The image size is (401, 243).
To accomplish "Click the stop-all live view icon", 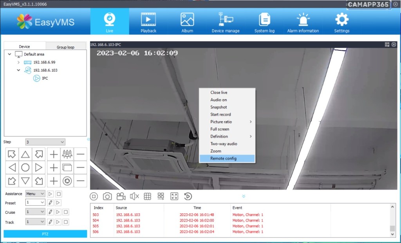I will tap(94, 197).
